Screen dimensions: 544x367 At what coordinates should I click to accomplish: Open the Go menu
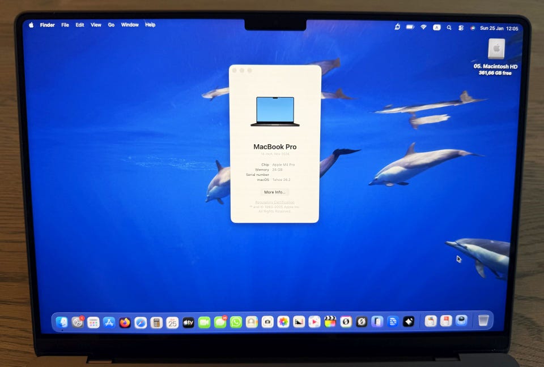tap(111, 25)
